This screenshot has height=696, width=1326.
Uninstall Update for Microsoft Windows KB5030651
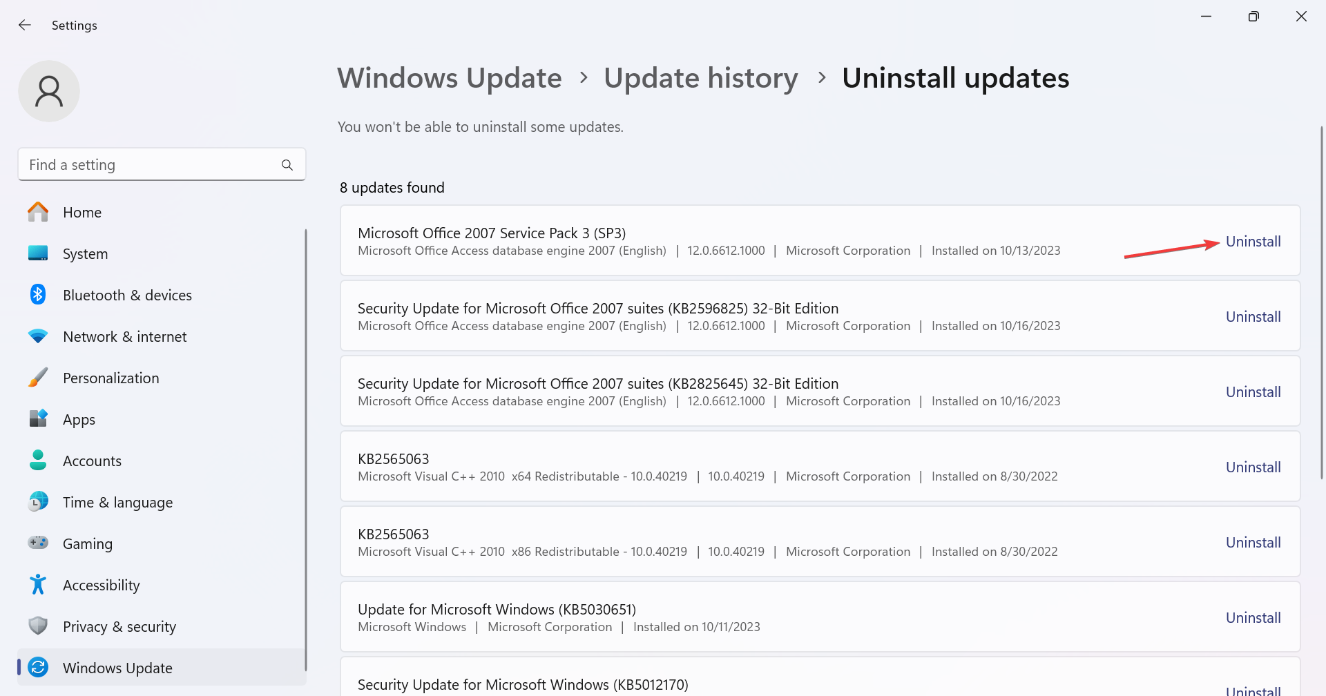click(1253, 618)
